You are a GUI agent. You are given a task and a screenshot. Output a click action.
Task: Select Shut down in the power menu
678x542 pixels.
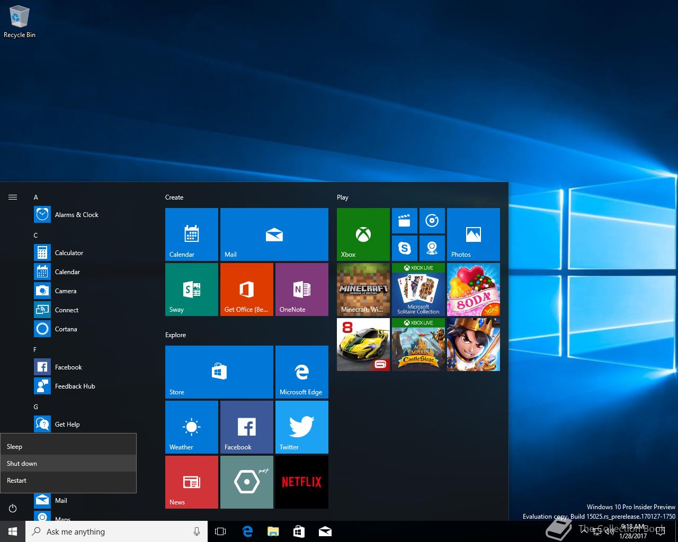point(68,463)
